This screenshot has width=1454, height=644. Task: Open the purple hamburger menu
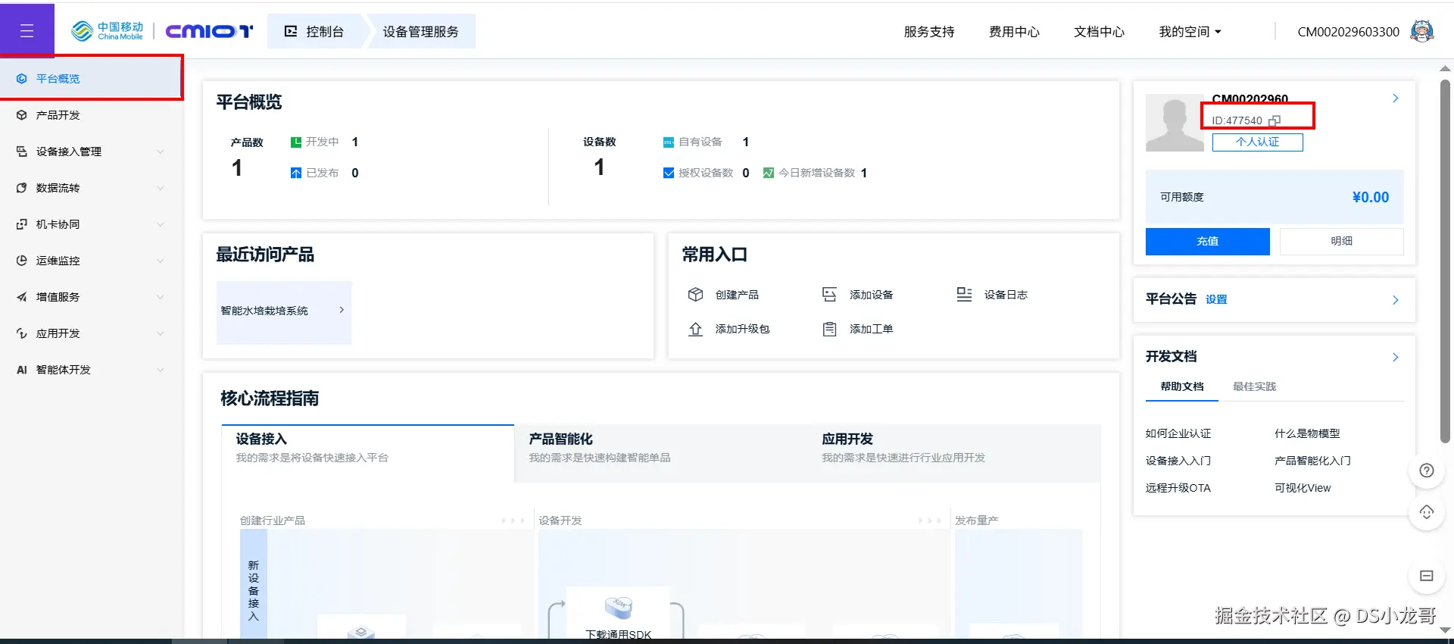coord(27,31)
